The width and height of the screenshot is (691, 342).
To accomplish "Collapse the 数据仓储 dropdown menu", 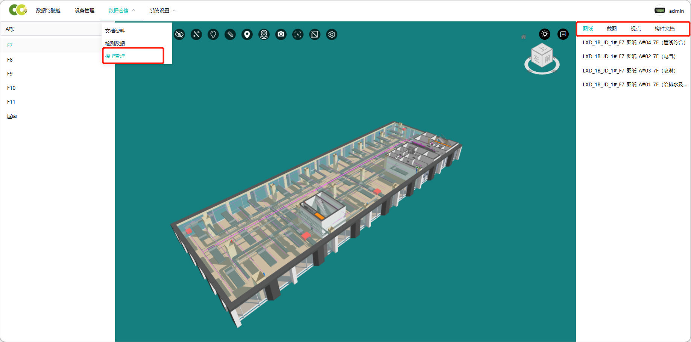I will coord(121,11).
